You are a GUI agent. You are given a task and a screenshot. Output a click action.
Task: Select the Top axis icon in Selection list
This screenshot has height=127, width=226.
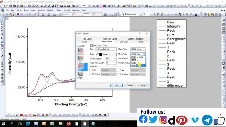point(81,58)
